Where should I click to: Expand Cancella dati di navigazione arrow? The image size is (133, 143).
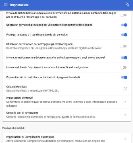point(125,115)
